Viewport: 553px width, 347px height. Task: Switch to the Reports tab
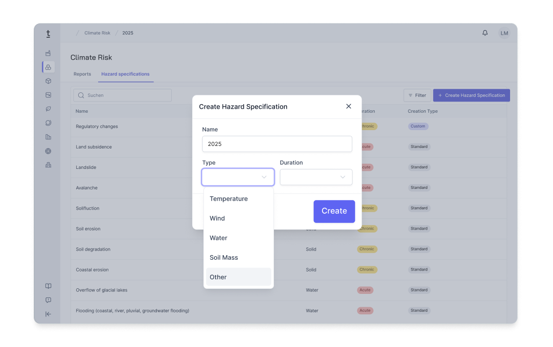coord(82,74)
